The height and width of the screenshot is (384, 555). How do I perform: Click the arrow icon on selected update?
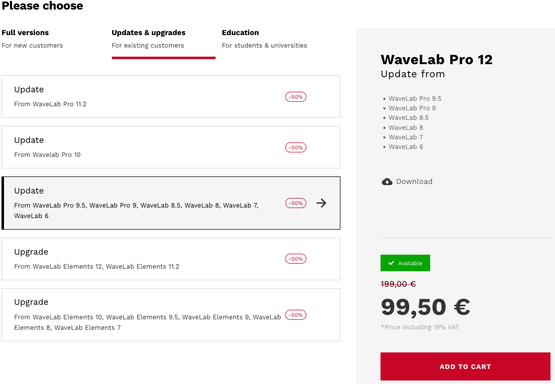coord(321,203)
